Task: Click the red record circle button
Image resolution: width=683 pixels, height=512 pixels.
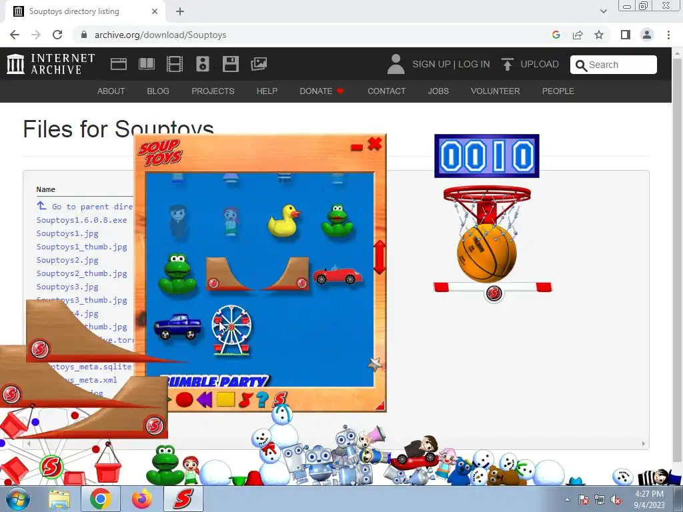Action: point(184,399)
